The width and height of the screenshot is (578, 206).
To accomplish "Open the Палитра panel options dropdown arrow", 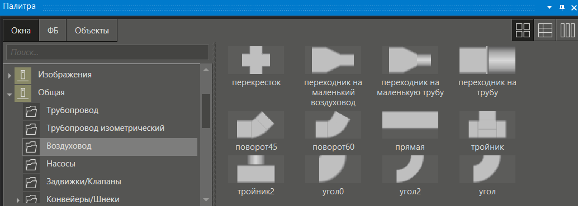I will 549,7.
